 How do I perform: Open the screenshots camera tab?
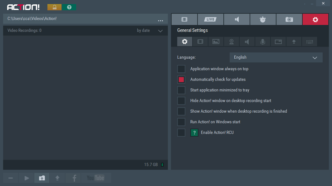pyautogui.click(x=289, y=19)
